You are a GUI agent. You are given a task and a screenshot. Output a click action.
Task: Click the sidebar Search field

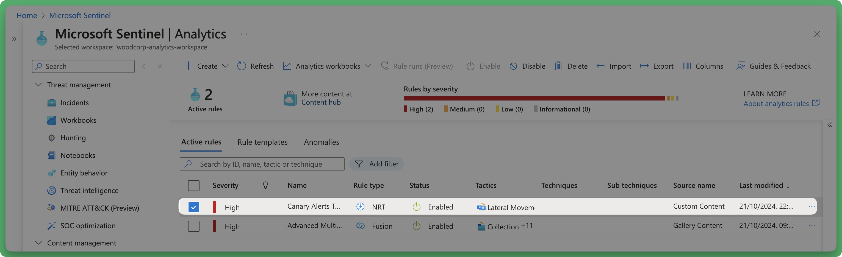(83, 66)
